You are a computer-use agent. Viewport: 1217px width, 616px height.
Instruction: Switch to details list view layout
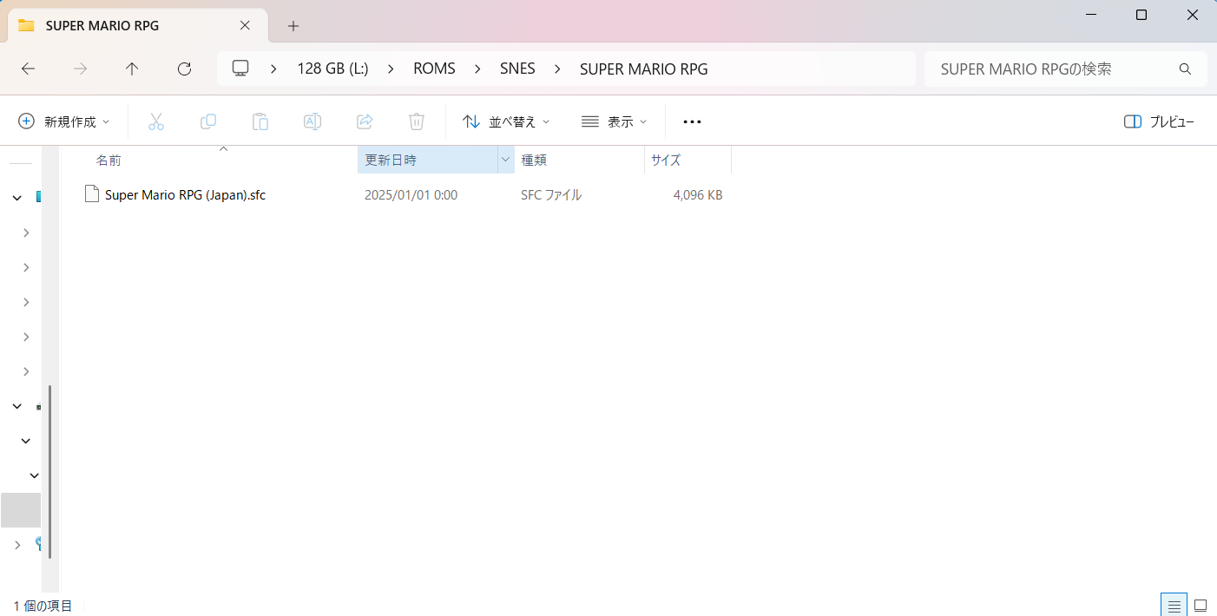click(1174, 605)
